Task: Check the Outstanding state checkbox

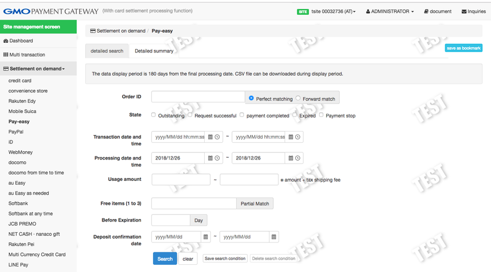Action: click(x=154, y=115)
